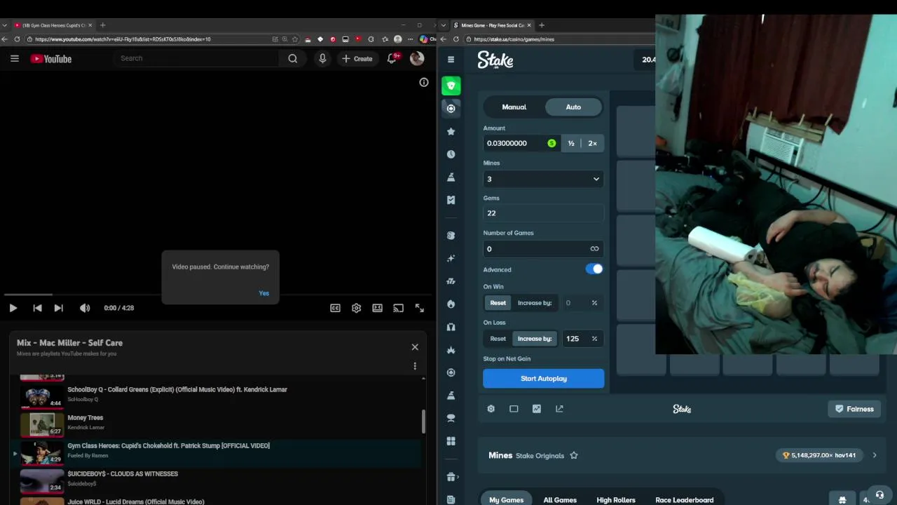Open the chip icon in Stake sidebar

point(451,108)
